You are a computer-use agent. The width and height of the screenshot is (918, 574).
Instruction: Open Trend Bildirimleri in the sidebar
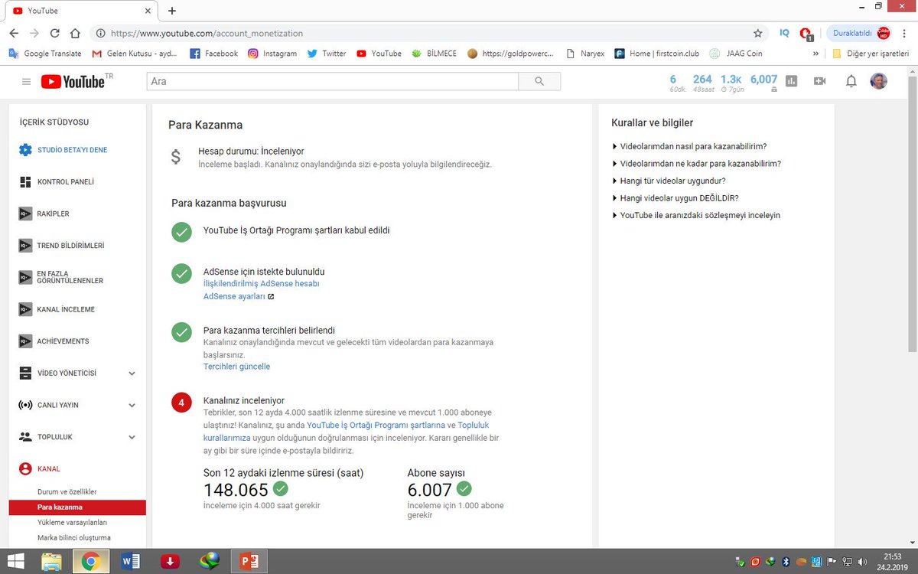coord(70,246)
